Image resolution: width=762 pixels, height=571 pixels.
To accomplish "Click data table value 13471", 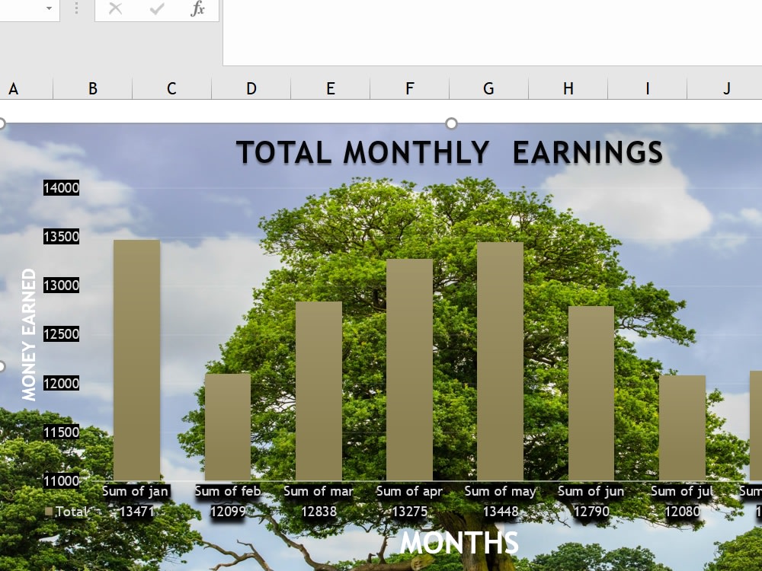I will pyautogui.click(x=136, y=512).
